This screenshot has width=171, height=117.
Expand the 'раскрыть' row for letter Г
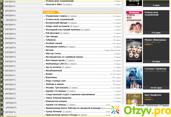10,6
